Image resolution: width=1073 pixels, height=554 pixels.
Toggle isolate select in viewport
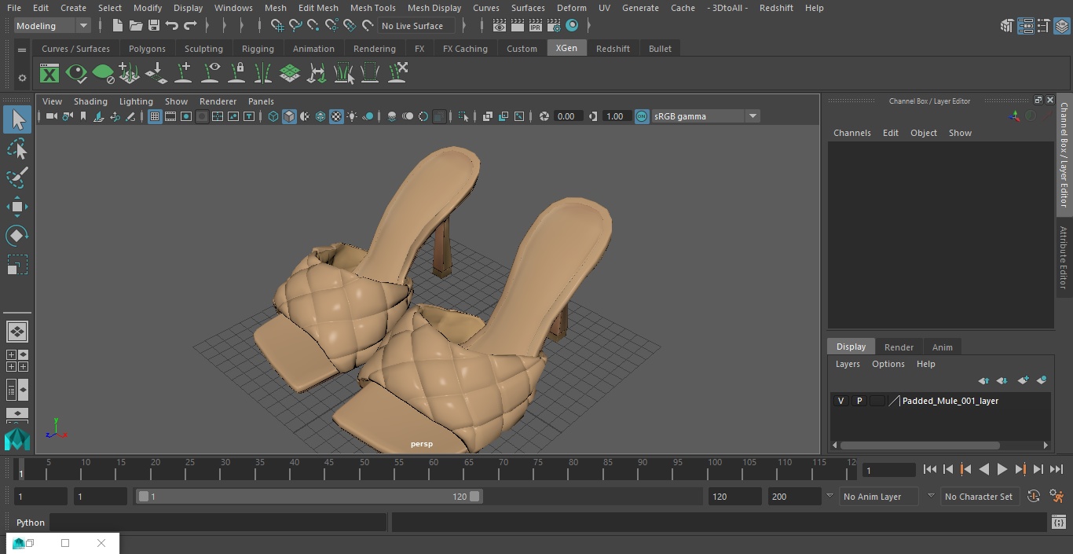[463, 116]
